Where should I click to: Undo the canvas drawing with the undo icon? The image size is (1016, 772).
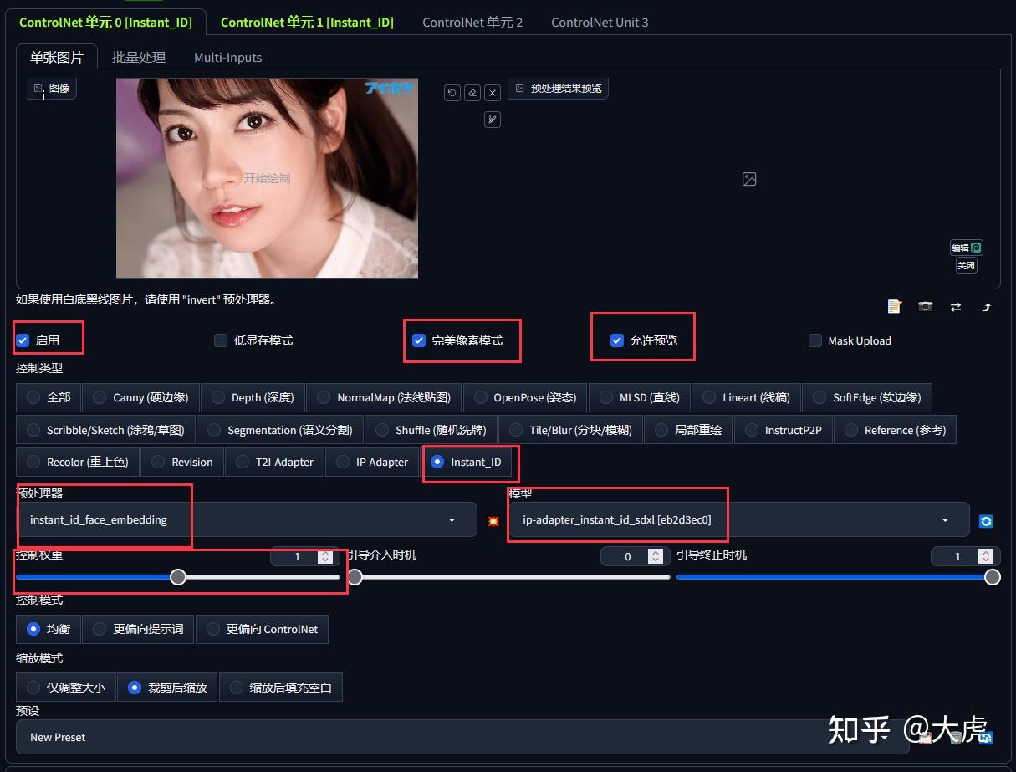(452, 92)
